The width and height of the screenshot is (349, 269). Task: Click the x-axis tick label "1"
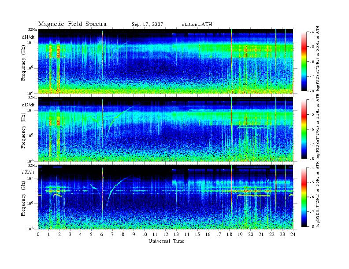tap(49, 234)
